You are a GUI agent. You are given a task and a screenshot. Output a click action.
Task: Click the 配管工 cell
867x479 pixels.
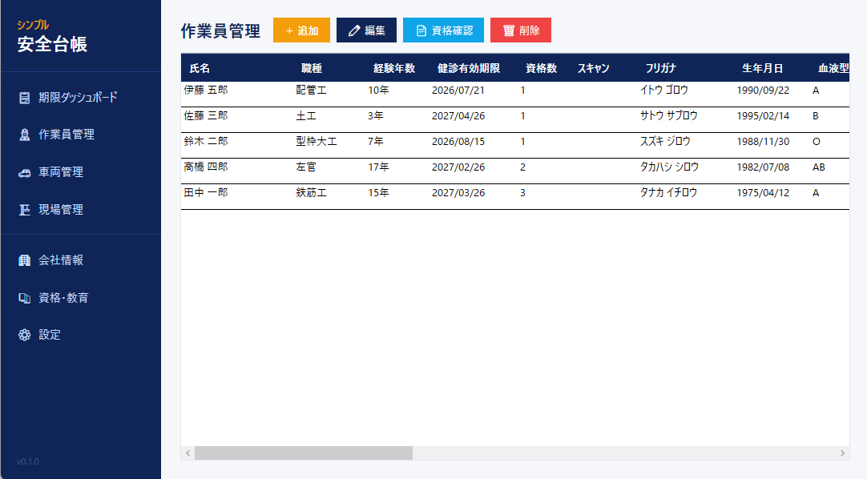311,90
